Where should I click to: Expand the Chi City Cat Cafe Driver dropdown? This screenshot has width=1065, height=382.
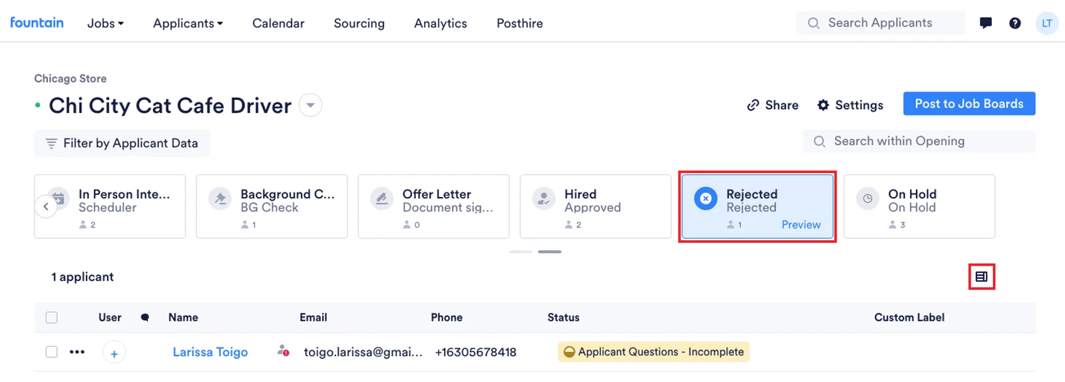(x=310, y=105)
